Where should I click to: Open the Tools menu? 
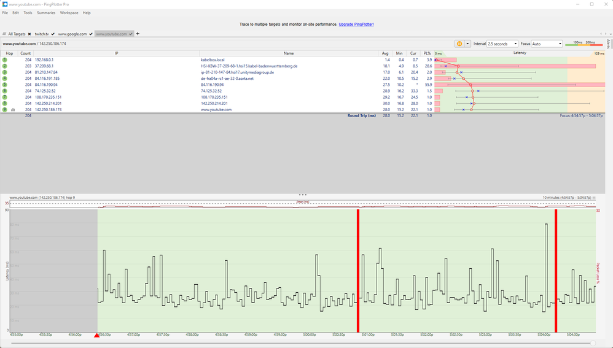click(x=28, y=13)
